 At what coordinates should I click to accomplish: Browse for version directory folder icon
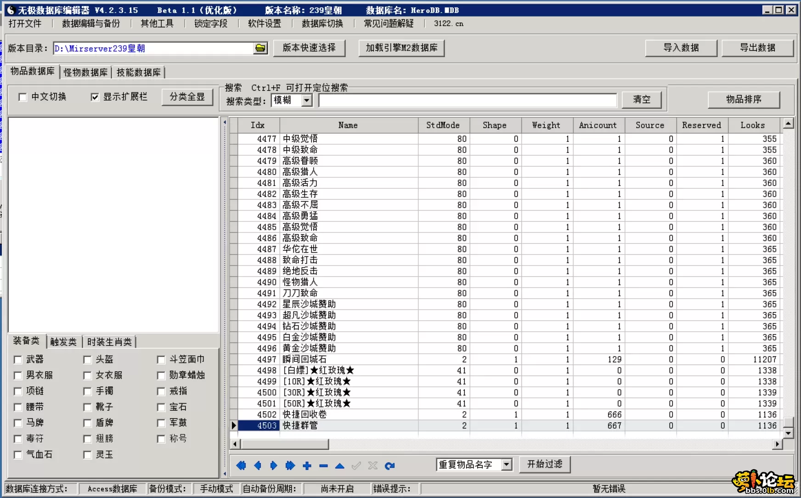260,48
